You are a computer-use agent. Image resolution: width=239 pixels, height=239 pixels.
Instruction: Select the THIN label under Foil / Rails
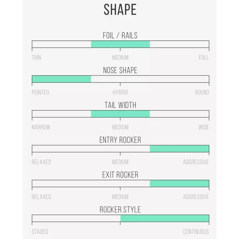pyautogui.click(x=36, y=57)
